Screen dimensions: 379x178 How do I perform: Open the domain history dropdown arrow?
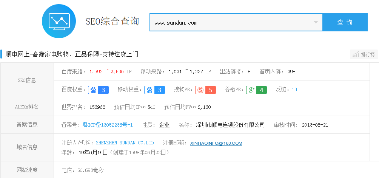click(x=316, y=23)
